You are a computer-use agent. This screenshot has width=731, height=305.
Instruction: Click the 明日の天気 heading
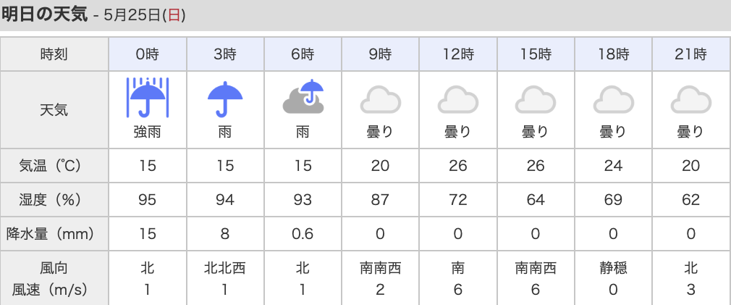[44, 14]
